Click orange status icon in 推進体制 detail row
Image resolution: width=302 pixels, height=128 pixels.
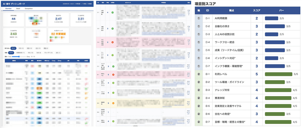tap(113, 103)
